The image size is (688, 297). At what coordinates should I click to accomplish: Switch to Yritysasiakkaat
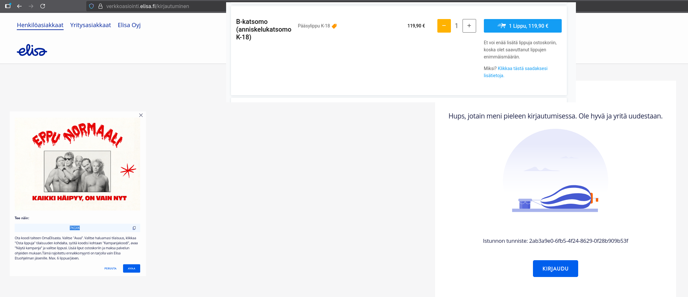[x=90, y=25]
